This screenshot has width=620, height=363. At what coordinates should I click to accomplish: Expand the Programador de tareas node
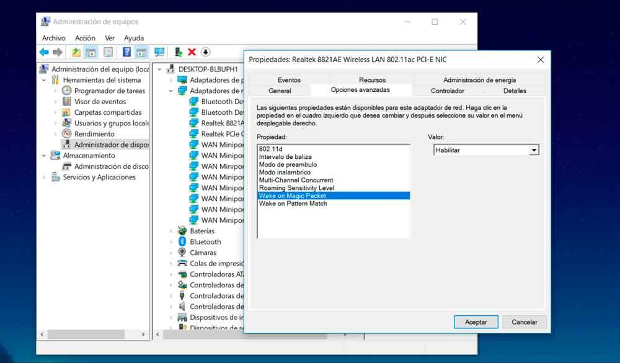[x=55, y=91]
